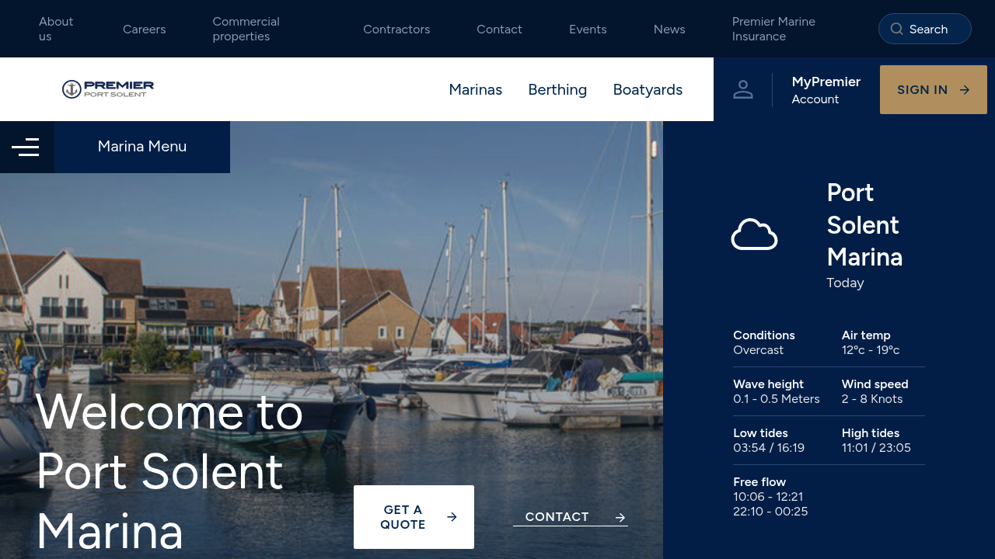The image size is (995, 559).
Task: Open the hamburger marina menu icon
Action: [x=26, y=147]
